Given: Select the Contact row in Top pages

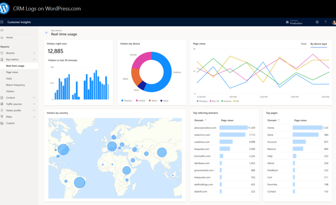Looking at the screenshot, I should click(x=298, y=191).
